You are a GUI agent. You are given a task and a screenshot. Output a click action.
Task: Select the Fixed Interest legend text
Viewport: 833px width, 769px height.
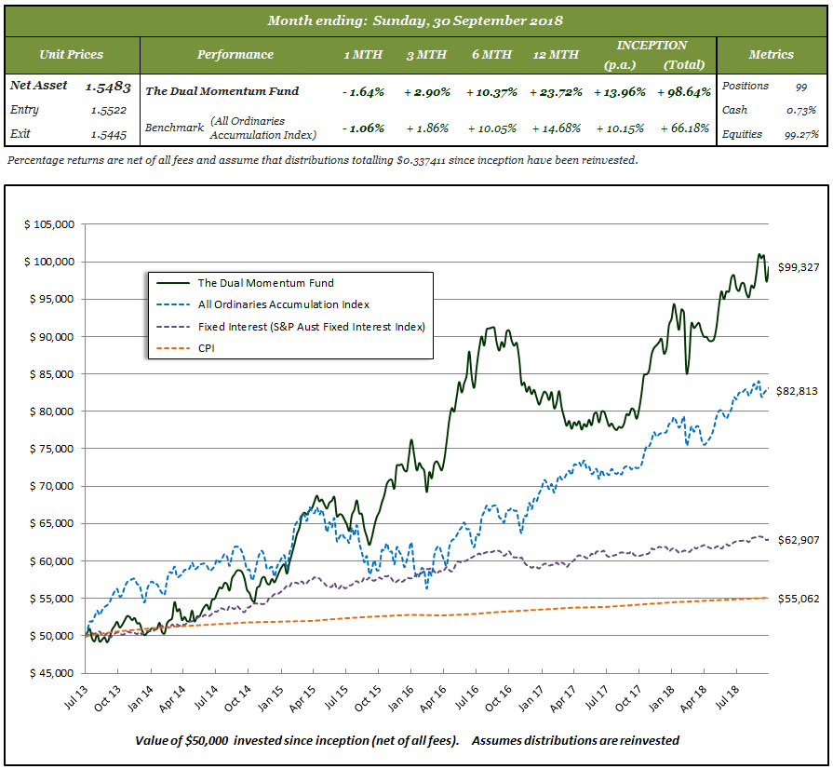click(311, 327)
